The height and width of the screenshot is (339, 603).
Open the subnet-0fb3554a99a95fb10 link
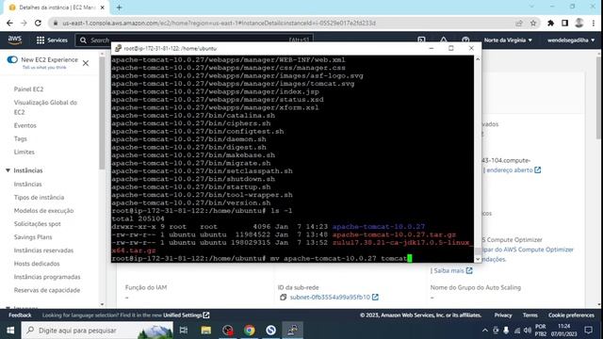pos(334,298)
